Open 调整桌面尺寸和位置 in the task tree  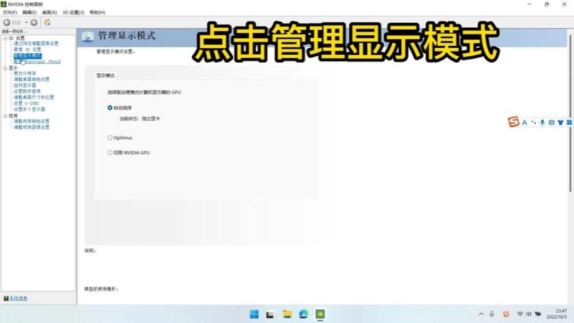click(33, 97)
